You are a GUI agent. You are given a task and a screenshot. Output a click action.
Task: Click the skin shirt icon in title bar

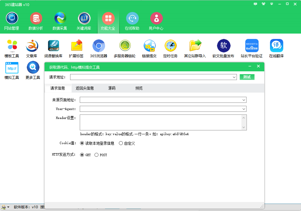pos(263,4)
